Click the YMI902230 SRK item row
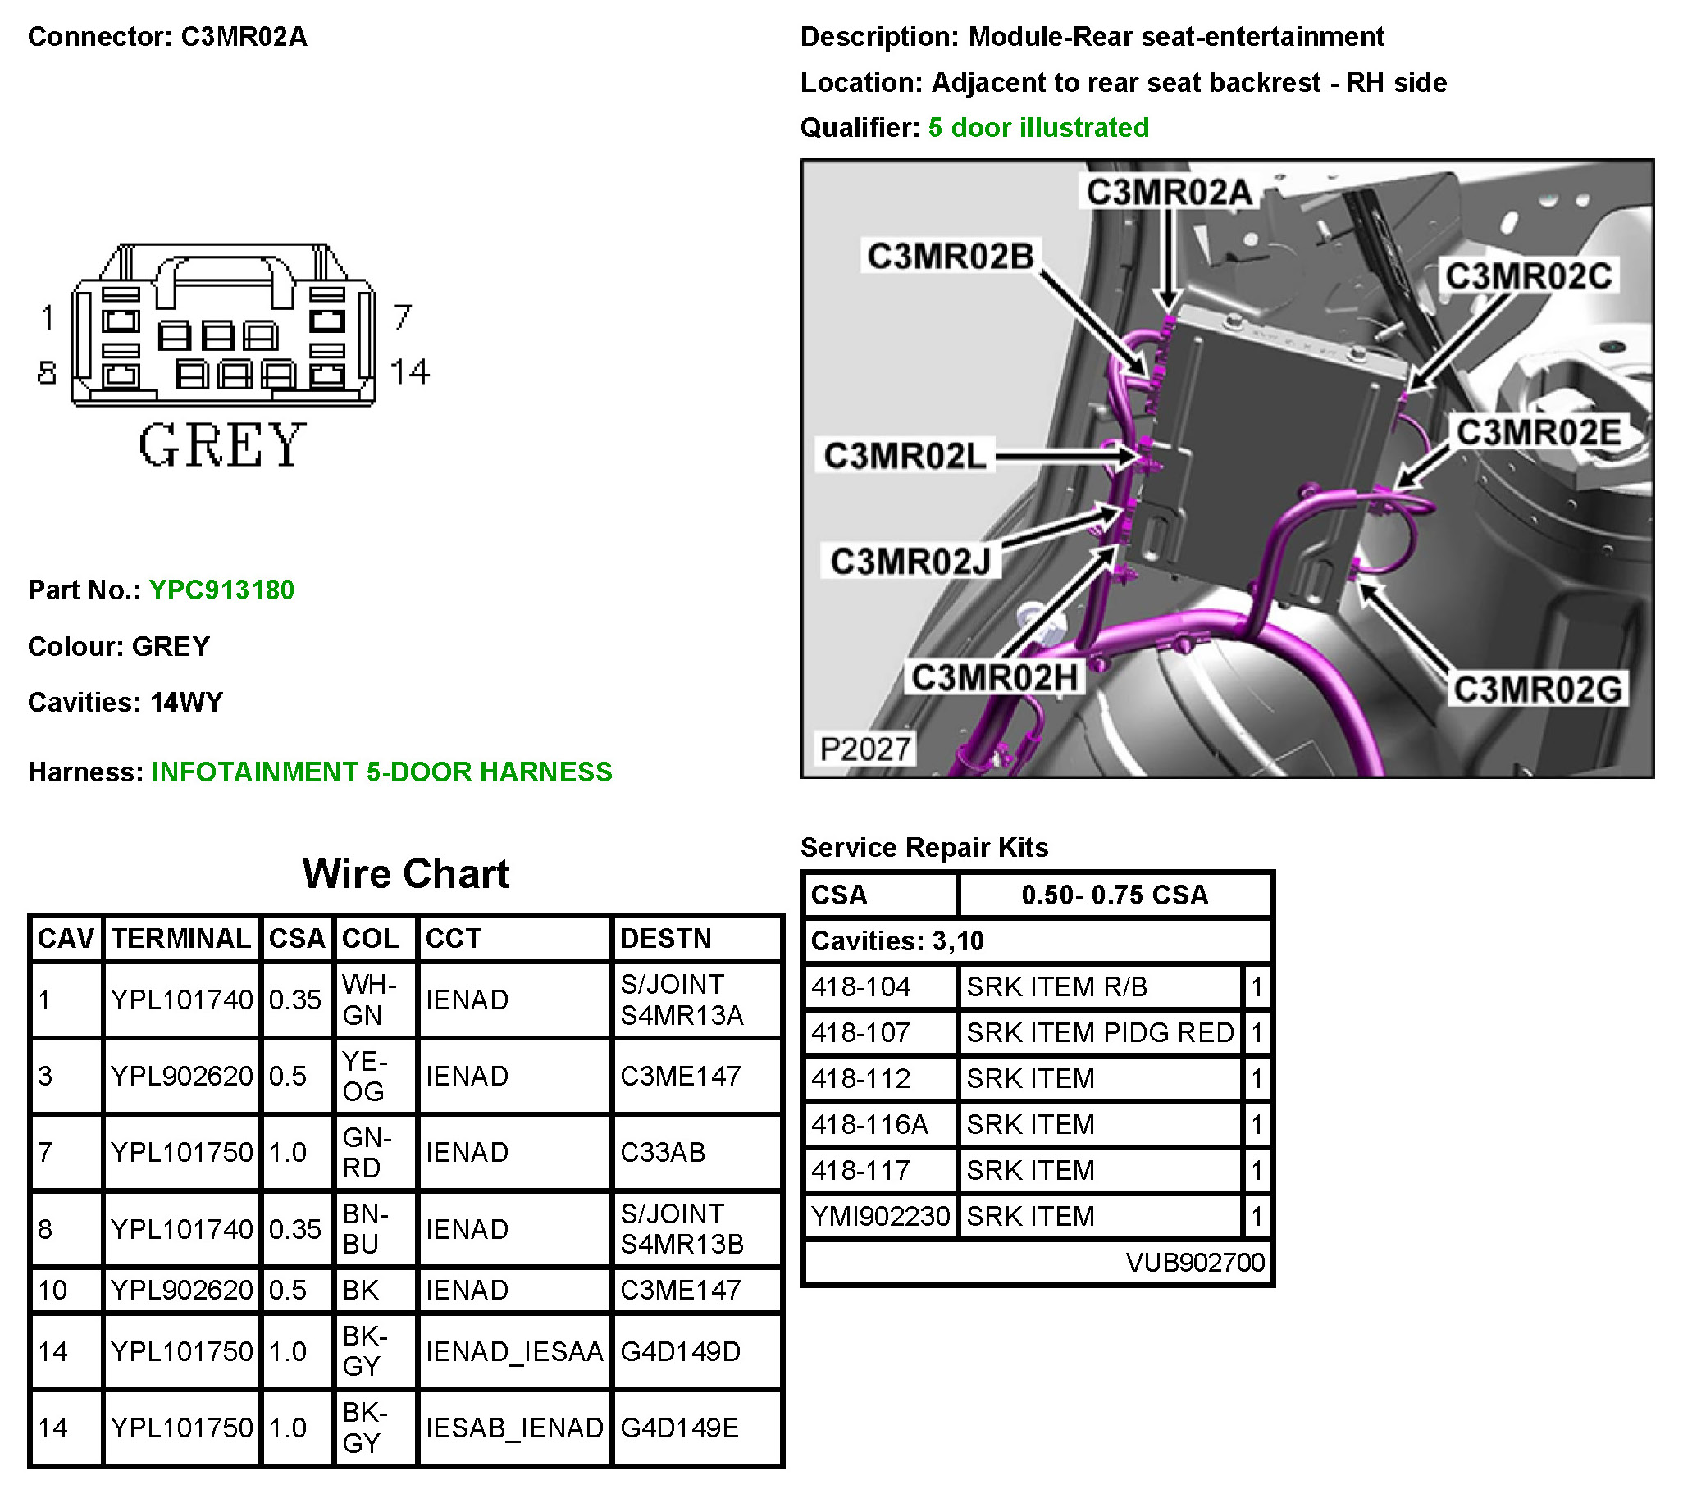The height and width of the screenshot is (1489, 1683). point(879,1216)
